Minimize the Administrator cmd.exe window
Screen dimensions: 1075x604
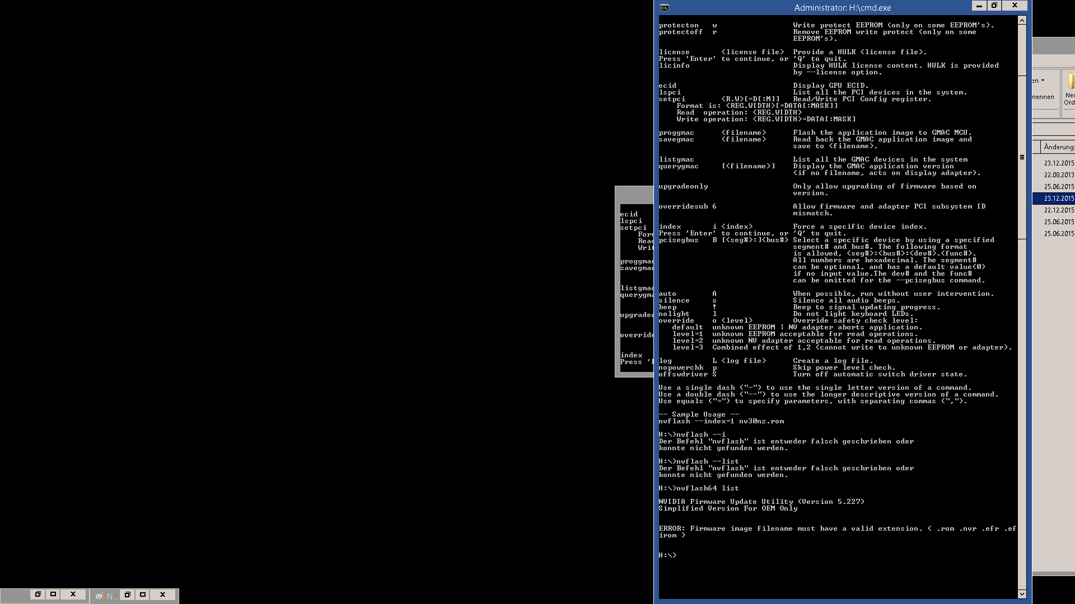coord(979,6)
